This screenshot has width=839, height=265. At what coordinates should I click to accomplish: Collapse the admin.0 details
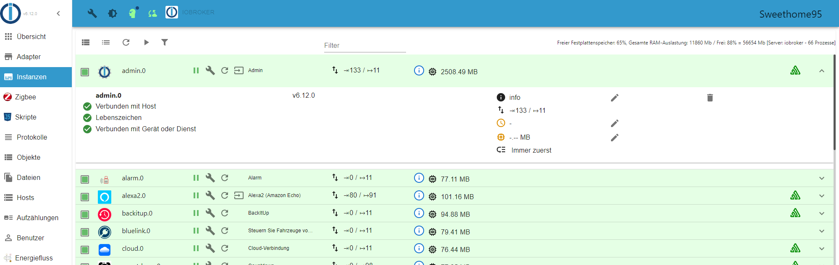coord(822,71)
